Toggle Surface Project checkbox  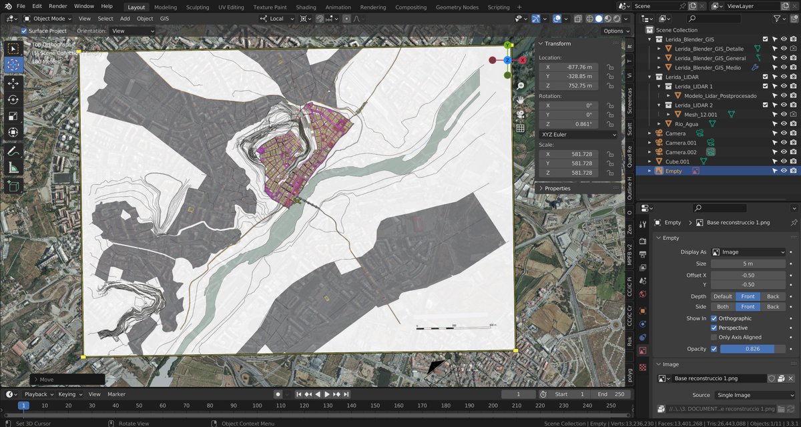point(24,31)
